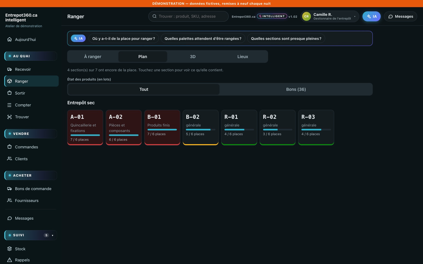The width and height of the screenshot is (423, 264).
Task: Open the Camille R. user dropdown
Action: pyautogui.click(x=330, y=16)
